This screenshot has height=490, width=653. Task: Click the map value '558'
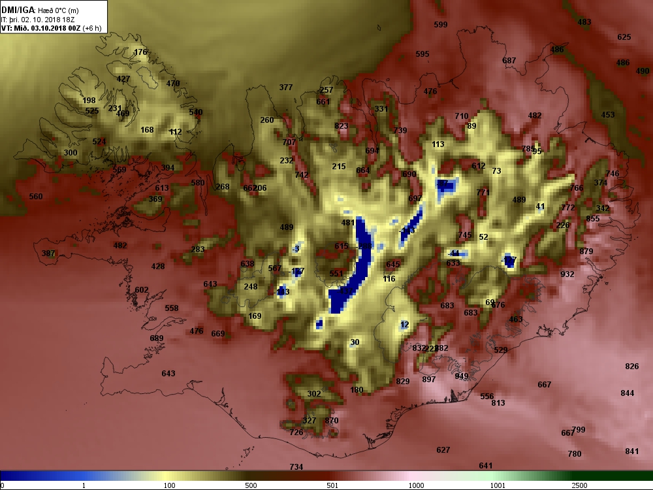tap(172, 308)
